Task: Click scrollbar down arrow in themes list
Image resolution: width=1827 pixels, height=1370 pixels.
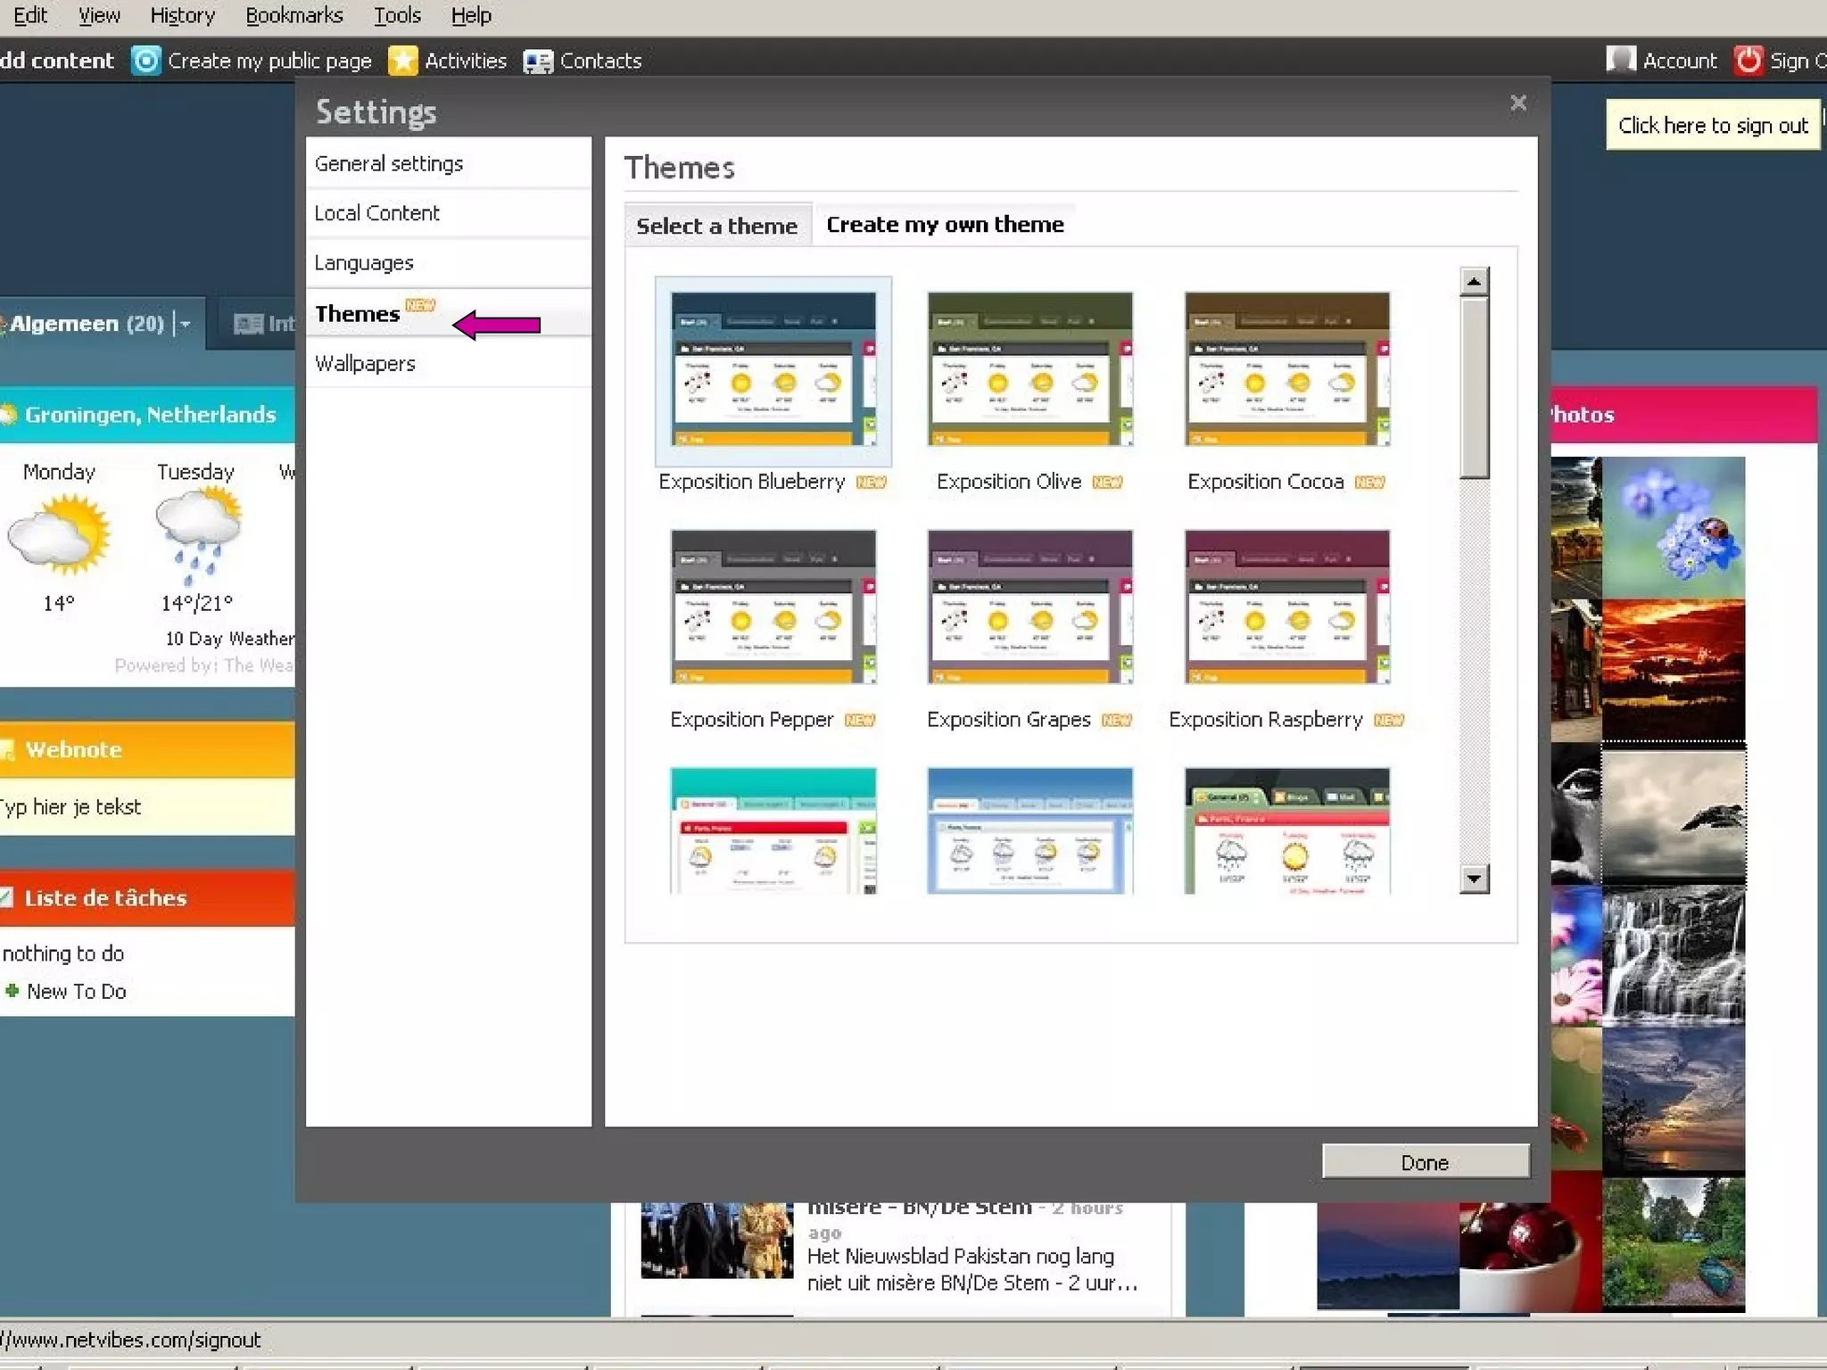Action: [x=1474, y=879]
